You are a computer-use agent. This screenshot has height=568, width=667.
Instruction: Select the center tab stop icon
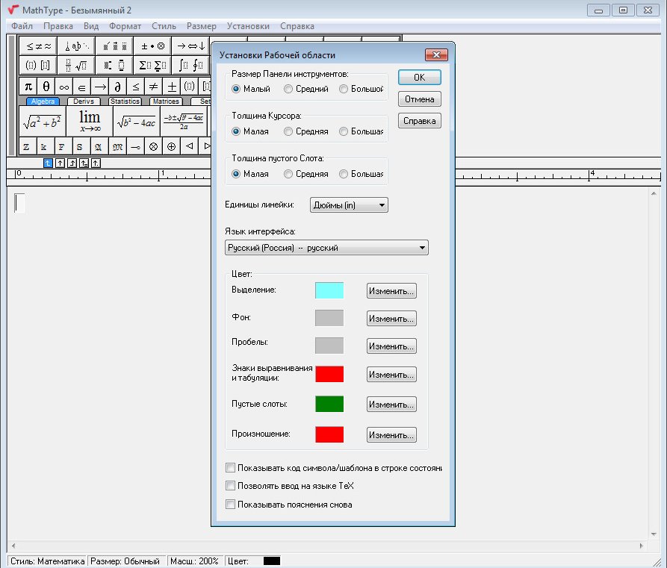(60, 163)
